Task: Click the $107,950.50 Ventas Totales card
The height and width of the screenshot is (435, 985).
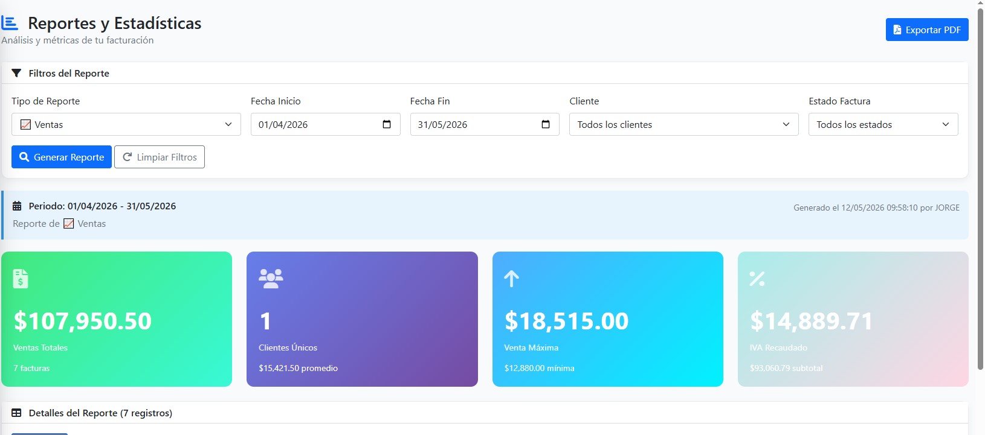Action: (117, 319)
